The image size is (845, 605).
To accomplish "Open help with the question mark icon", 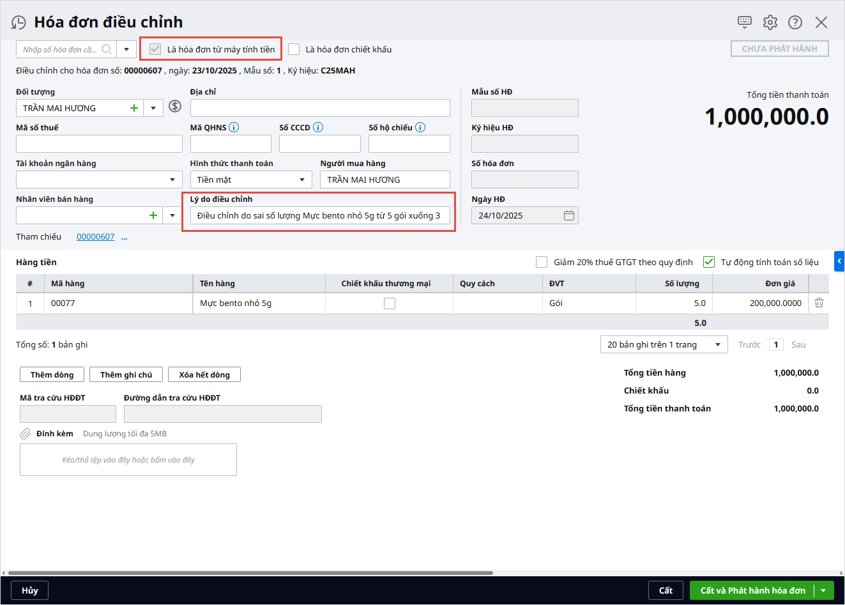I will coord(795,22).
